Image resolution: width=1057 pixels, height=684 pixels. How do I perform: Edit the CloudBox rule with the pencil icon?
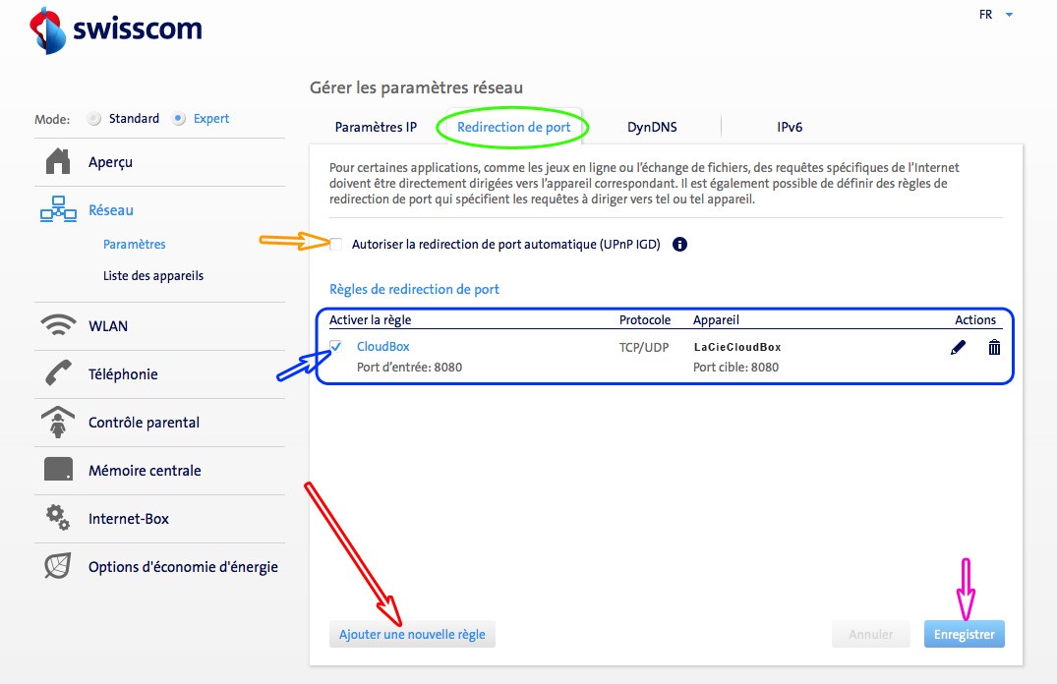click(959, 347)
